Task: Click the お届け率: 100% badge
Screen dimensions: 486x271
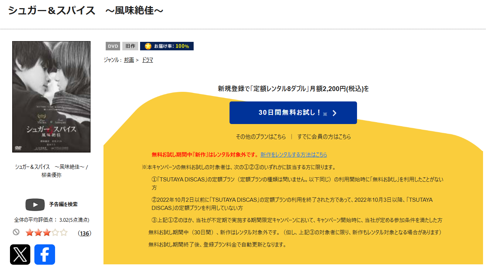Action: (x=167, y=46)
